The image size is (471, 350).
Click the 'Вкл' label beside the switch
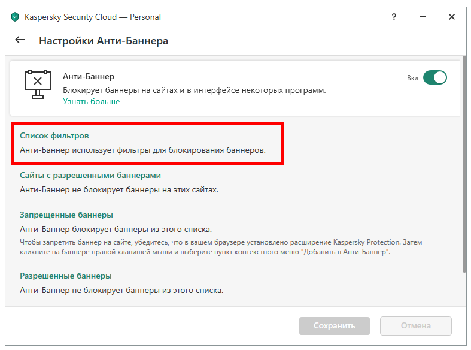(x=412, y=78)
